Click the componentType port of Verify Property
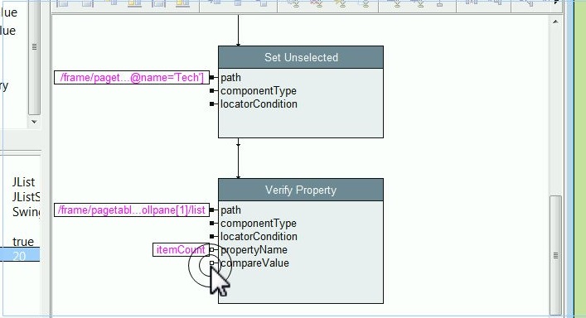This screenshot has width=586, height=318. click(x=212, y=224)
